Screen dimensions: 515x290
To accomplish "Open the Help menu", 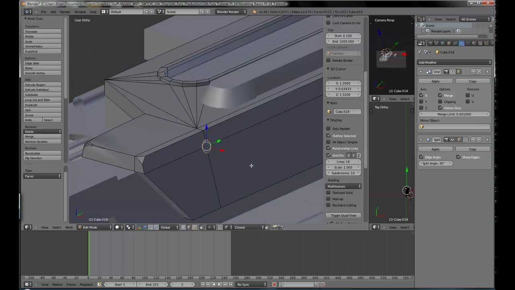I will tap(93, 12).
